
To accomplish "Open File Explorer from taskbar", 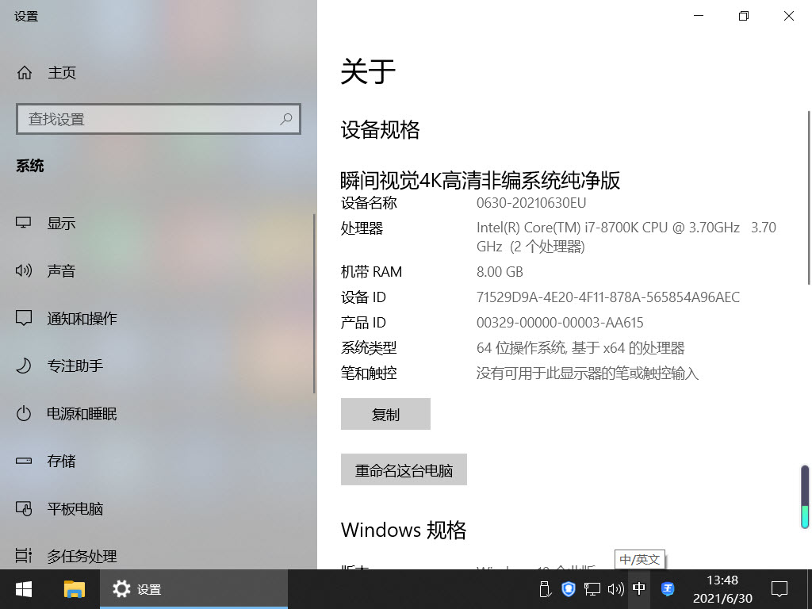I will coord(74,589).
